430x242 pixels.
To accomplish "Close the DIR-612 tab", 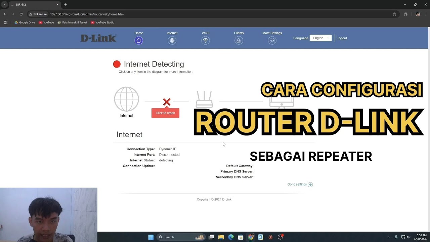I will tap(57, 5).
